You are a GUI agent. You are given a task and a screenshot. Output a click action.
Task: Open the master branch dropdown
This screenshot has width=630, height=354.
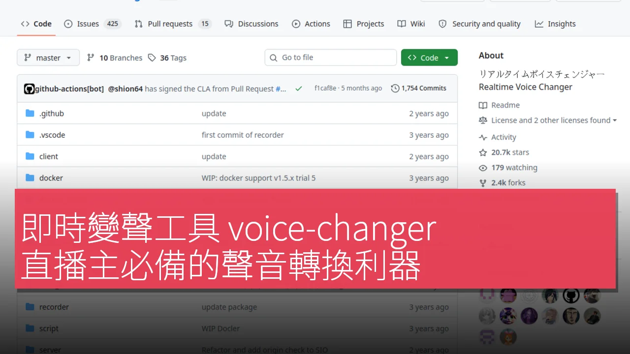[x=48, y=58]
